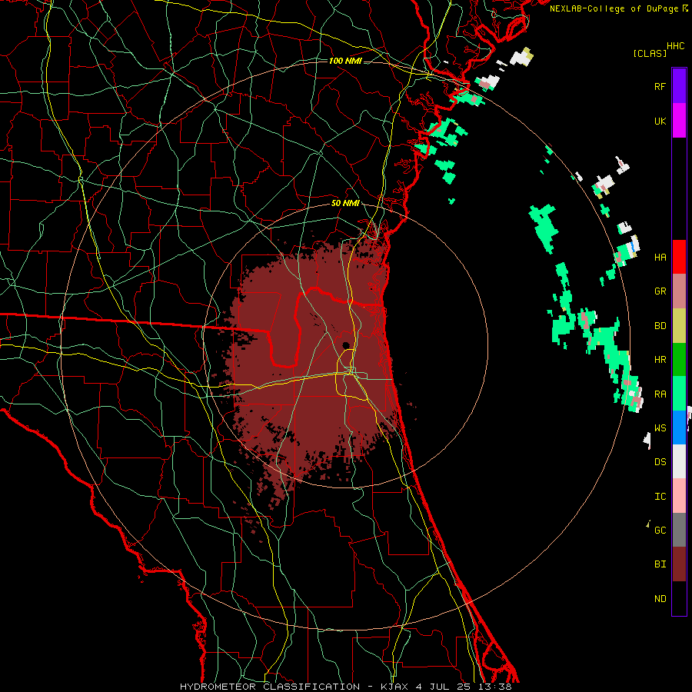Click the "GC" legend label

point(660,531)
